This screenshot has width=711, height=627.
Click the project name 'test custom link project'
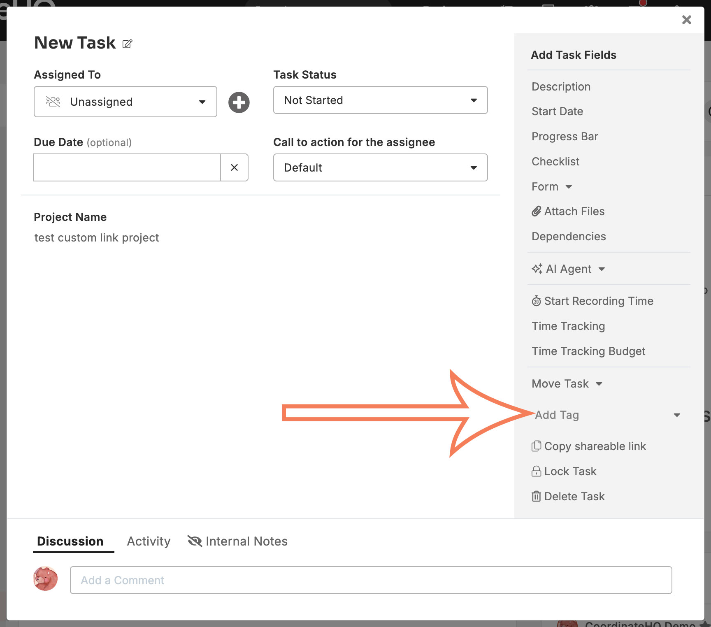(x=97, y=238)
